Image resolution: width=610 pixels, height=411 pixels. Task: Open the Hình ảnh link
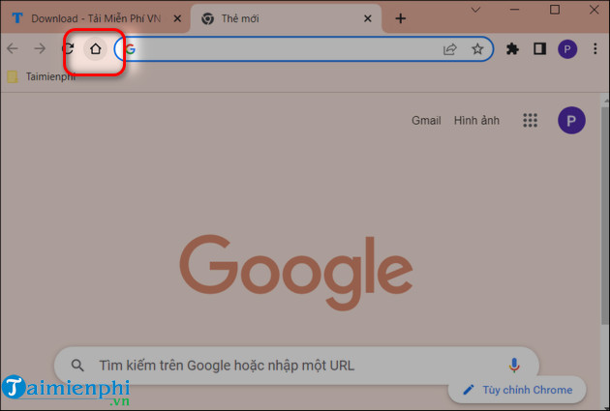click(476, 121)
